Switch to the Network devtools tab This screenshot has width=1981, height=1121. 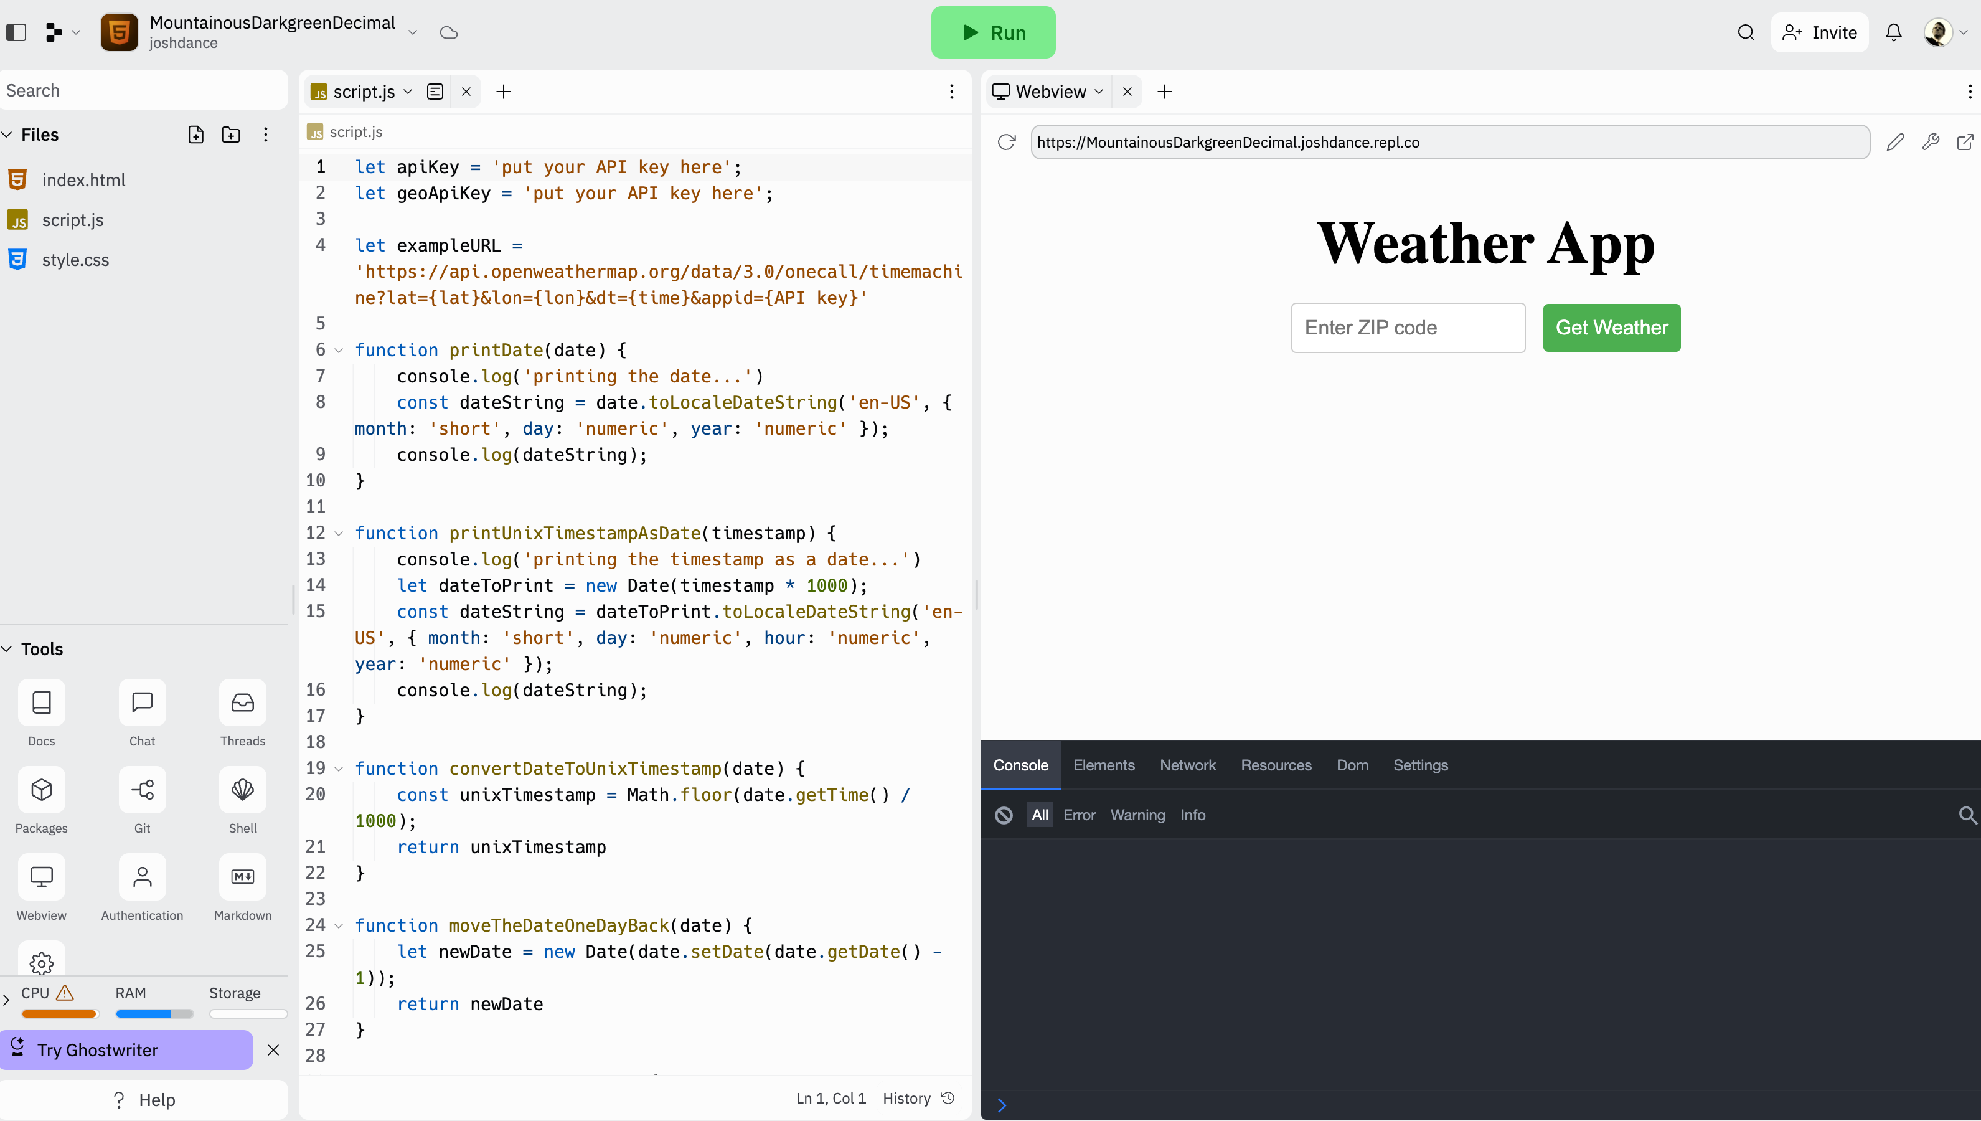click(x=1187, y=765)
